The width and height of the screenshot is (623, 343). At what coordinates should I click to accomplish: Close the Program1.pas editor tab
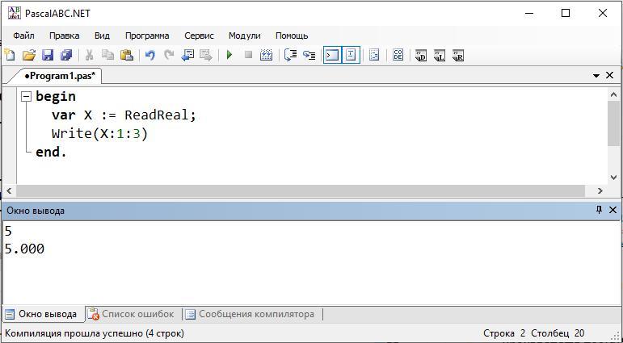pyautogui.click(x=609, y=75)
